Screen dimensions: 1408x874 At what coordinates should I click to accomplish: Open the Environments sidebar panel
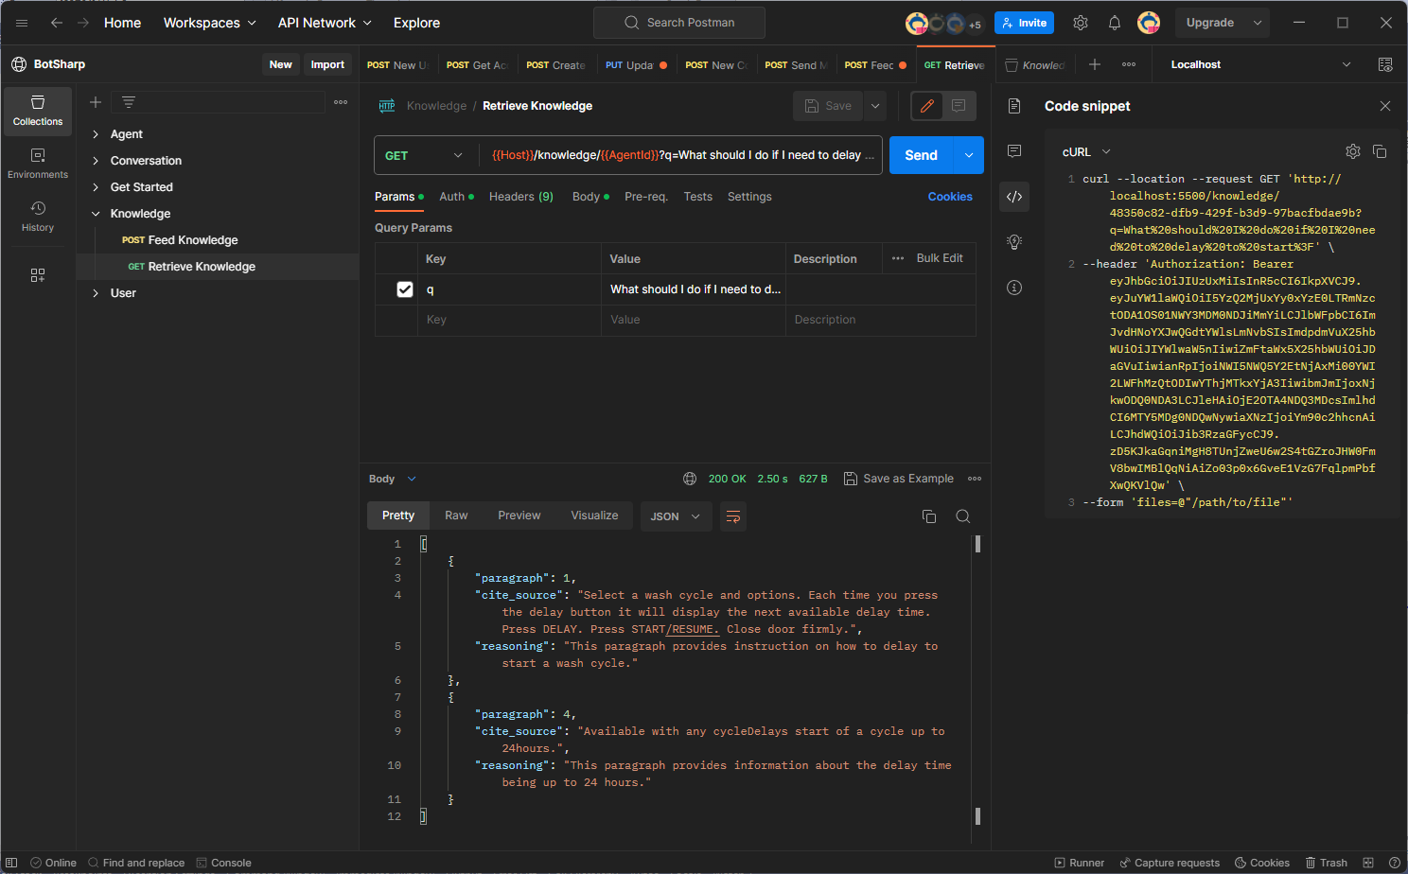click(38, 164)
